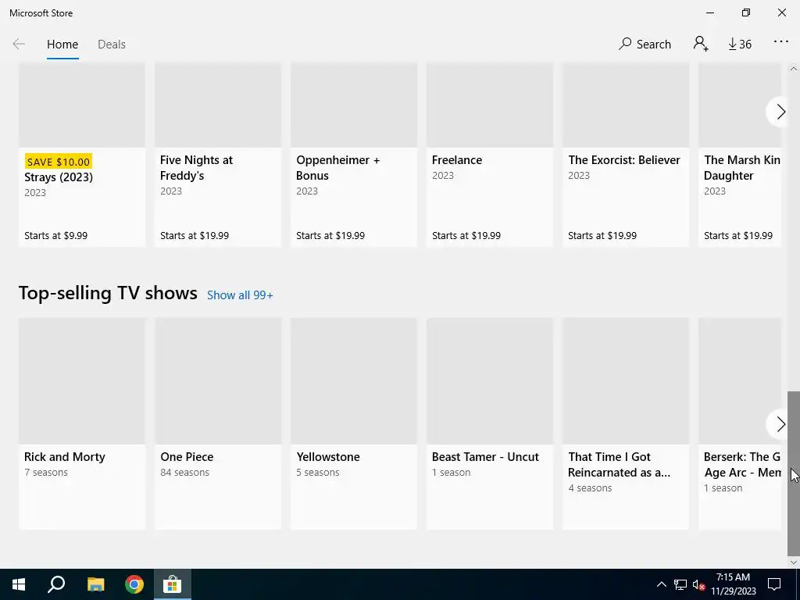Select That Time I Got Reincarnated thumbnail
Viewport: 800px width, 600px height.
point(626,381)
